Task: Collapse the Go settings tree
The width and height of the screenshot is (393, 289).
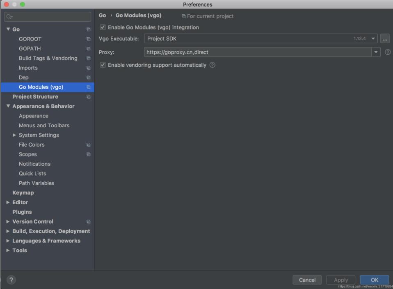Action: (x=8, y=29)
